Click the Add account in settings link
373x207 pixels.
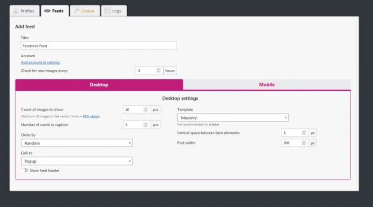pos(40,63)
